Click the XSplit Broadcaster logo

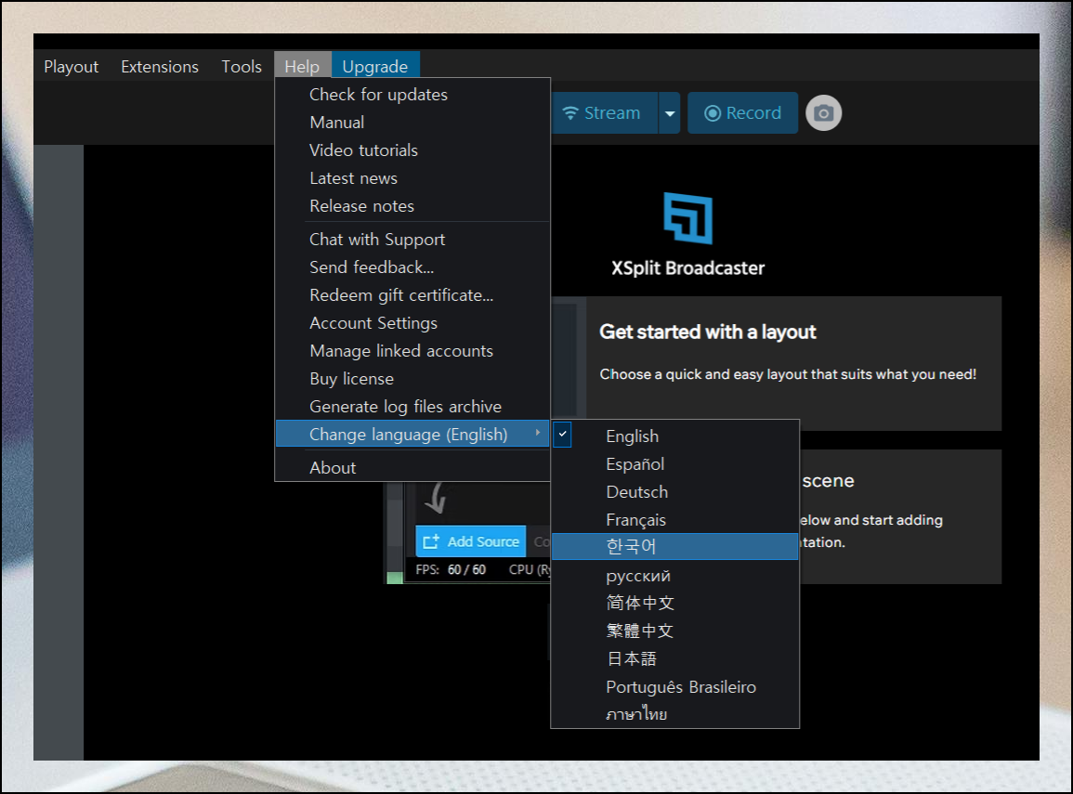point(687,218)
